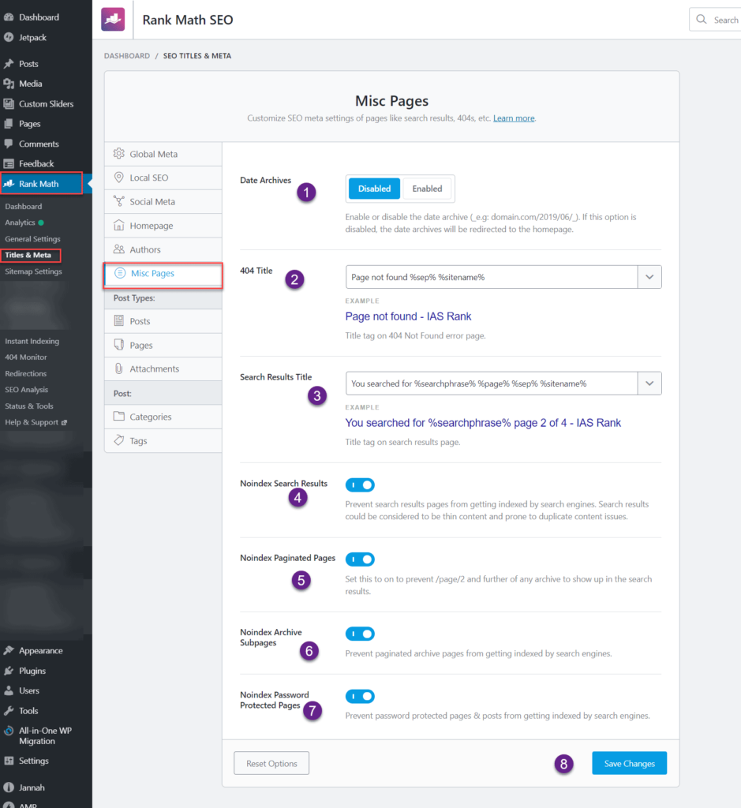
Task: Click the Custom Sliders icon
Action: click(x=9, y=103)
